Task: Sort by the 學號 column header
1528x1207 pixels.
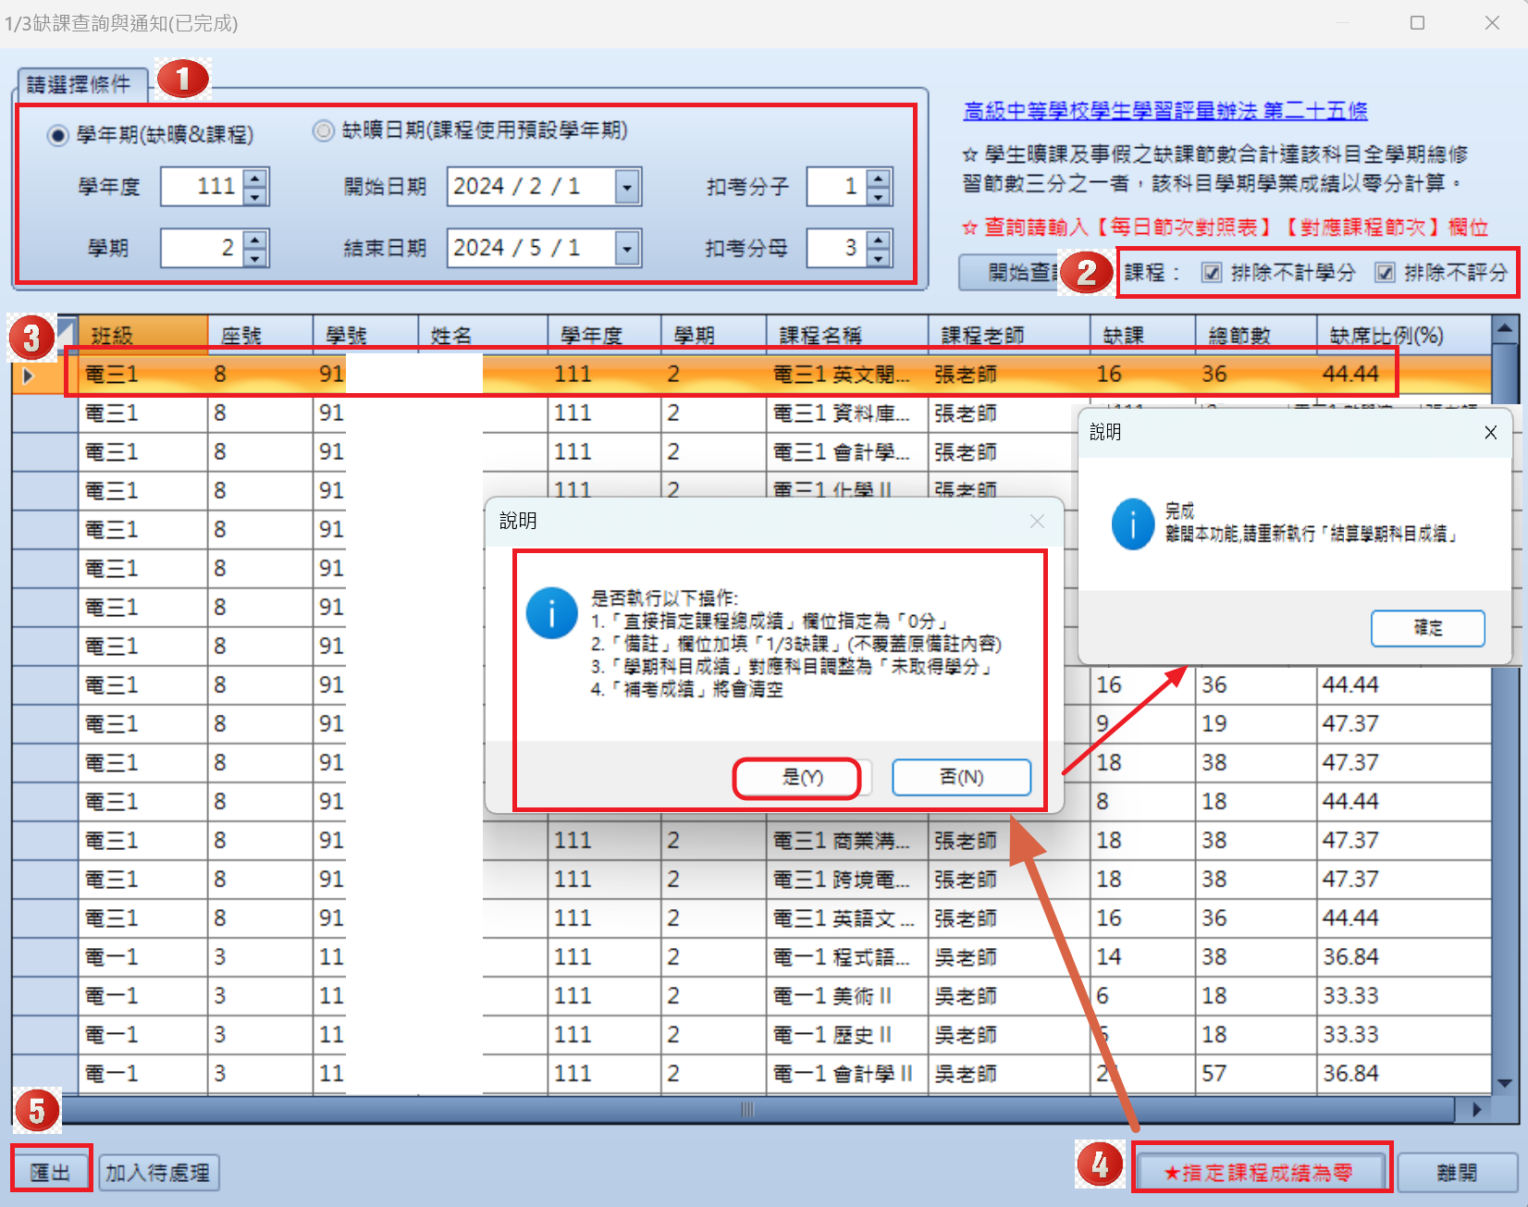Action: (365, 335)
